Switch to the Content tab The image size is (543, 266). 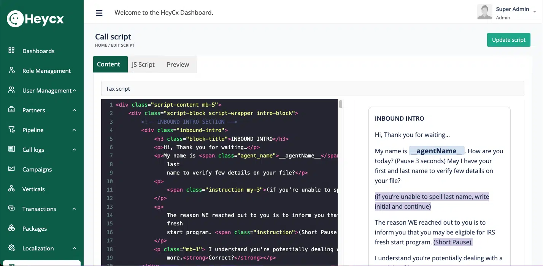(110, 64)
